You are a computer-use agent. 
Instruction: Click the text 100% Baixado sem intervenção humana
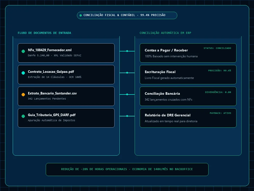[x=171, y=56]
